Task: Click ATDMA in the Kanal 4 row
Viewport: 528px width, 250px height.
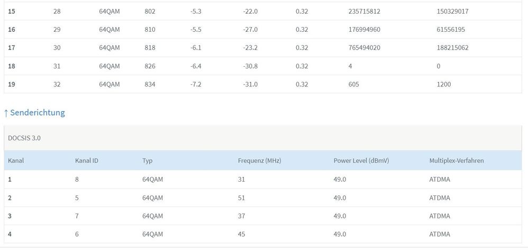Action: (440, 234)
